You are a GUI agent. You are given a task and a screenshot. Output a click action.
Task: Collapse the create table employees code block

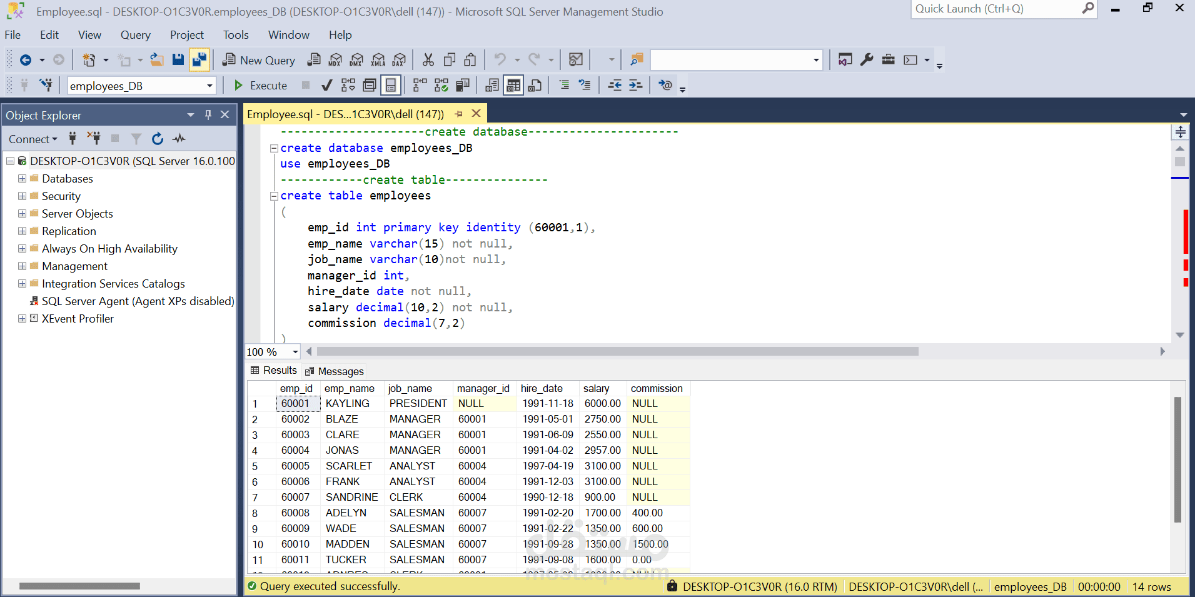274,196
